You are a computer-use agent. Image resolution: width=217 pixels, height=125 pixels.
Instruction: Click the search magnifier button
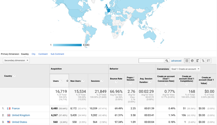pyautogui.click(x=167, y=61)
